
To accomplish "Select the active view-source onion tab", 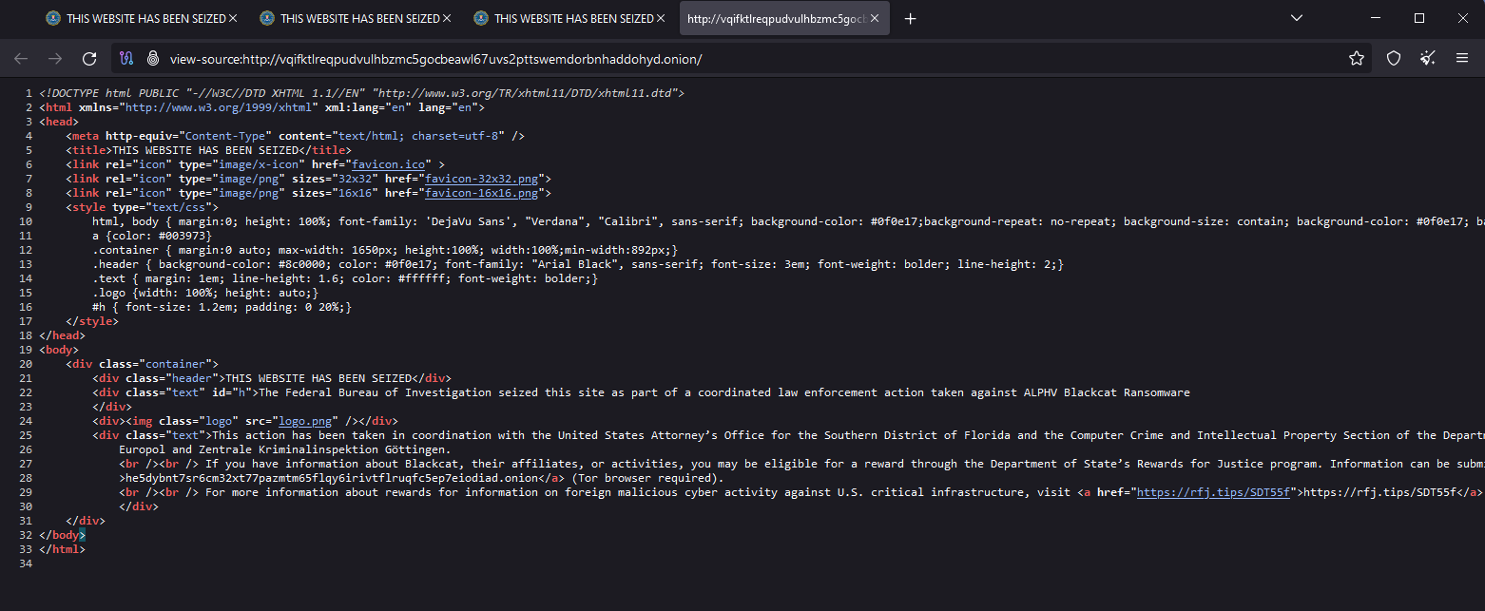I will tap(785, 19).
